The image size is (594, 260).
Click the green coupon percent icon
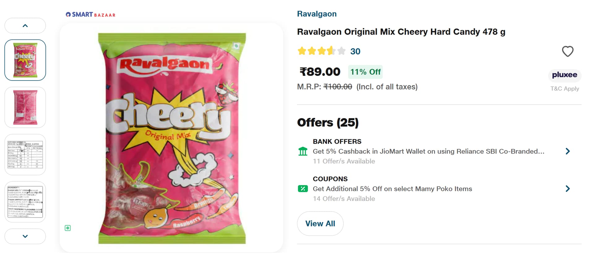[303, 189]
